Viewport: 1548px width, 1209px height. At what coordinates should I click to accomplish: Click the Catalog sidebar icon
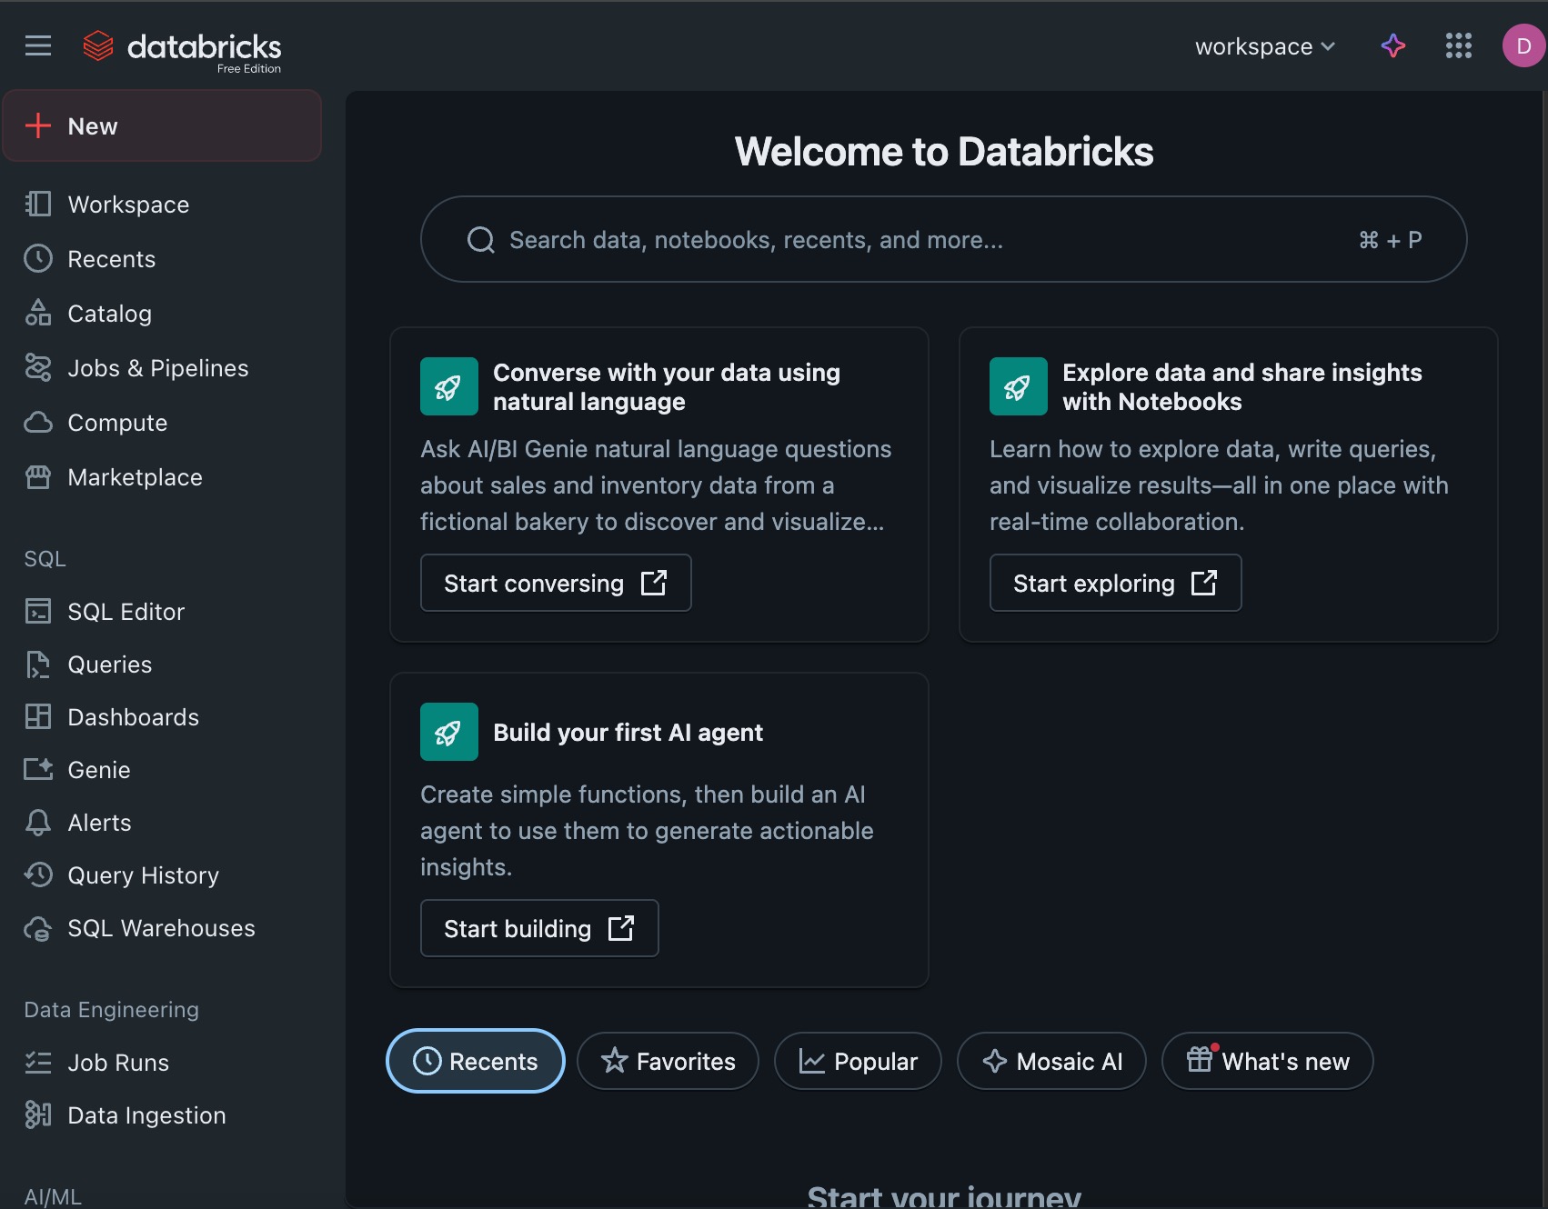[x=38, y=313]
